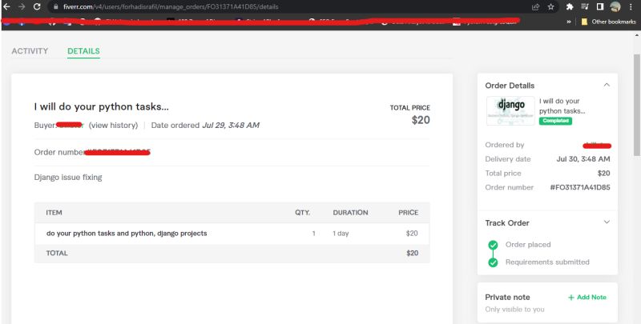
Task: Click the Requirements submitted green checkmark
Action: [493, 262]
